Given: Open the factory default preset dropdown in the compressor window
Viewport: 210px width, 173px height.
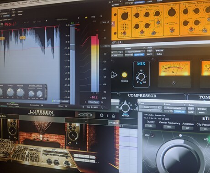Looking at the screenshot, I should point(135,51).
